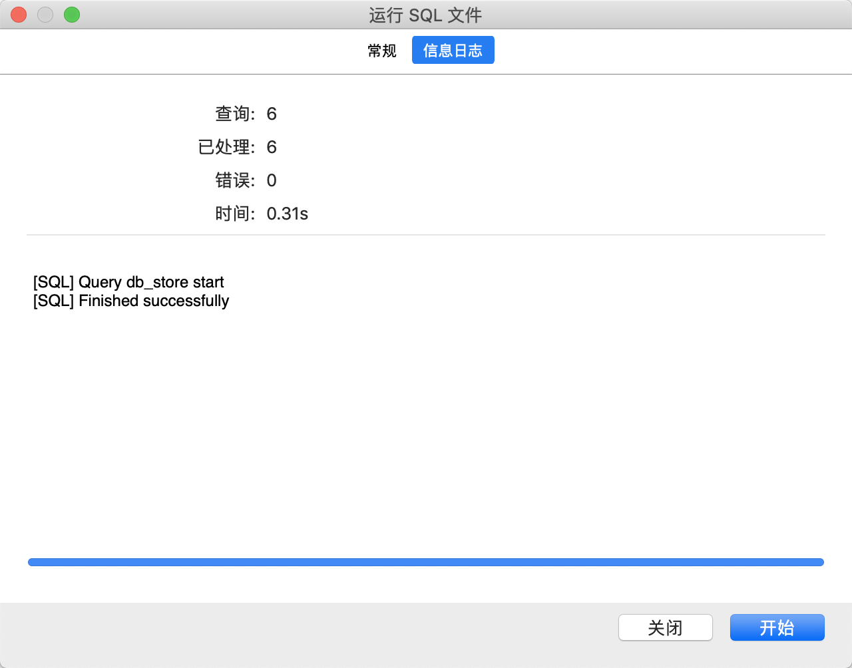Click the 时间 value 0.31s

pyautogui.click(x=288, y=214)
